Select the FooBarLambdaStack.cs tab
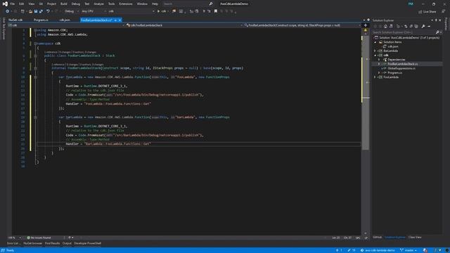 coord(96,20)
